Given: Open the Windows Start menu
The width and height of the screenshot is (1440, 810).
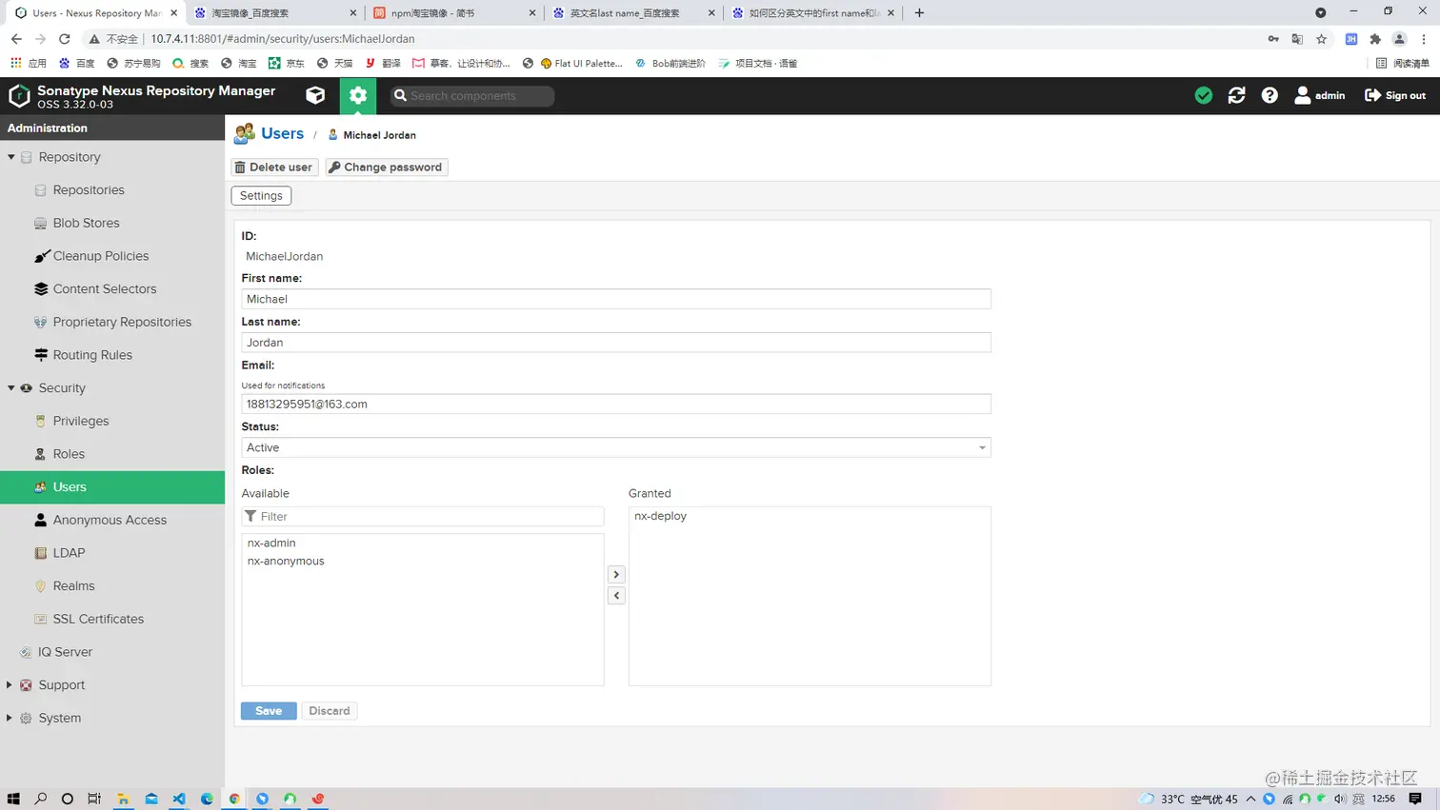Looking at the screenshot, I should (x=13, y=799).
